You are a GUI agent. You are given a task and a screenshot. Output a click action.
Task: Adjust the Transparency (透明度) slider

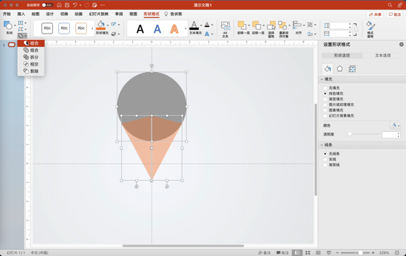coord(350,134)
